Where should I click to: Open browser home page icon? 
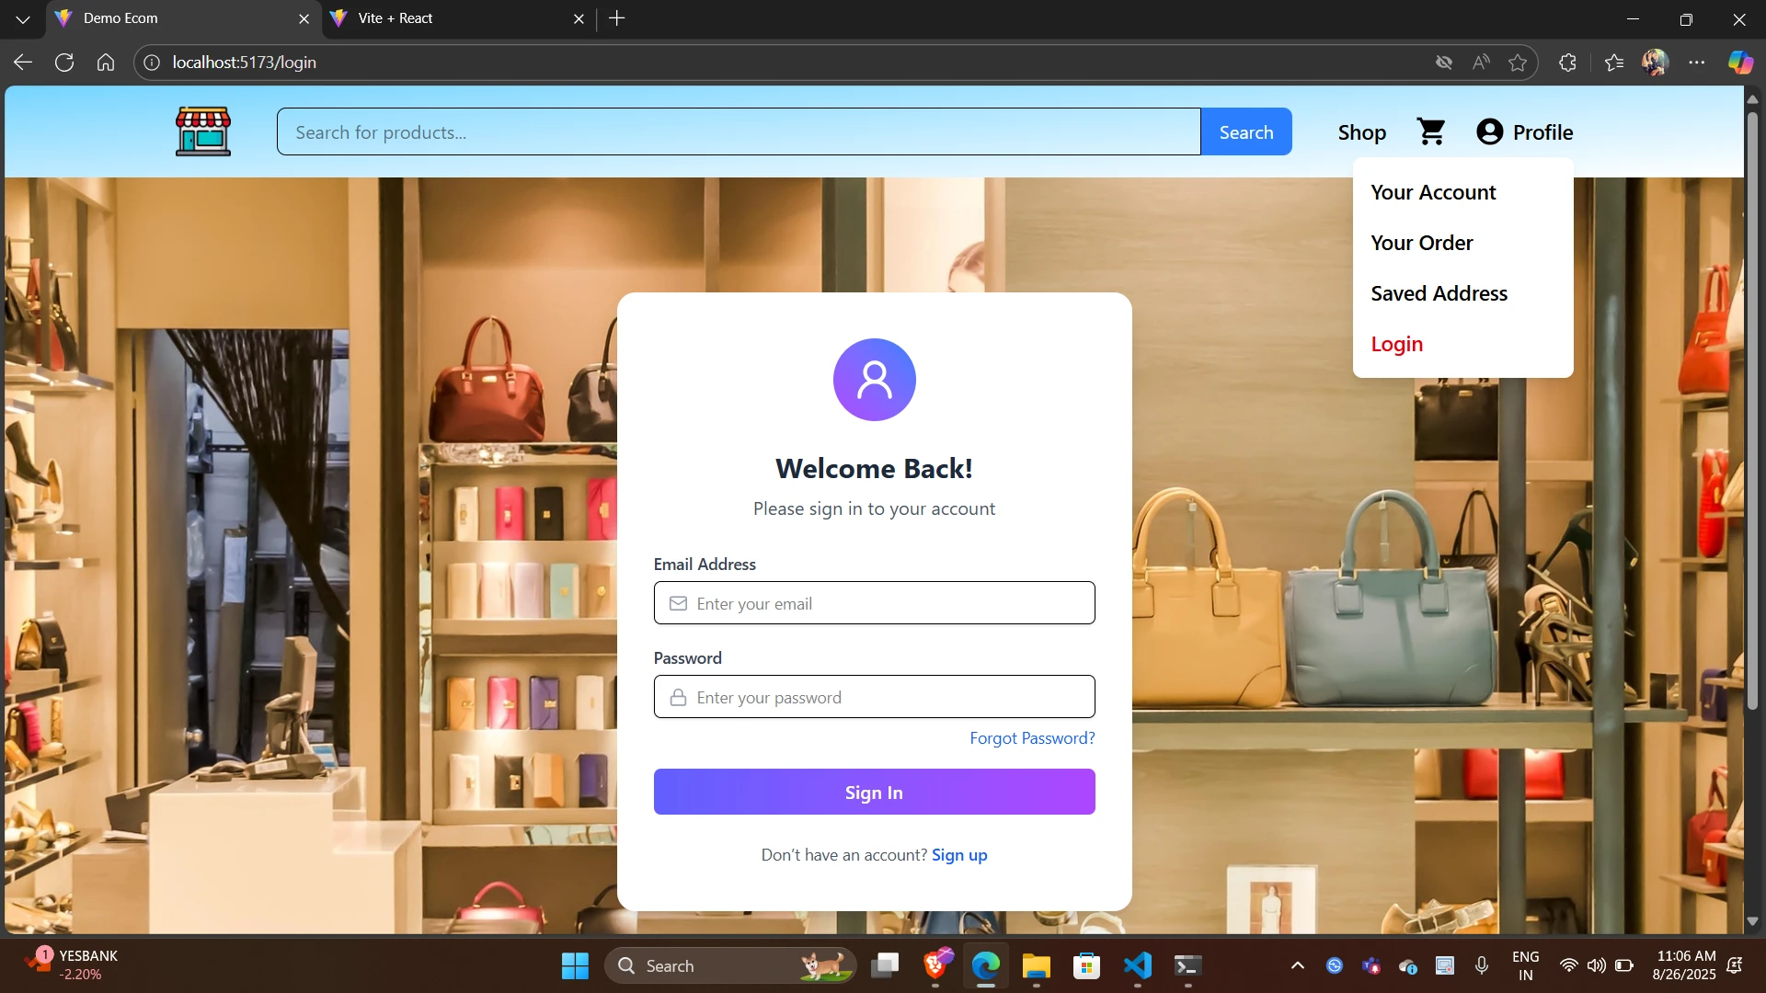click(x=106, y=62)
